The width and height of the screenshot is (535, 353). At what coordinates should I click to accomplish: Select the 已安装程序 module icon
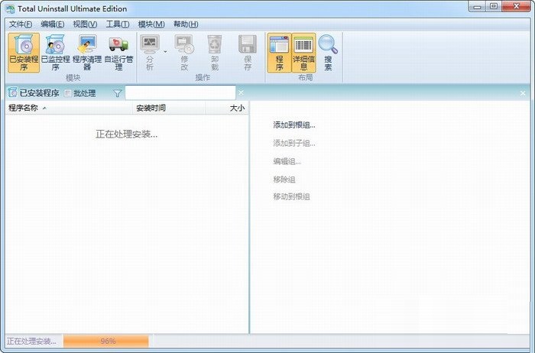point(24,53)
